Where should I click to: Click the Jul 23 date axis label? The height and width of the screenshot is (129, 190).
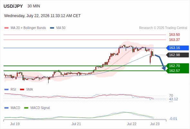[155, 124]
